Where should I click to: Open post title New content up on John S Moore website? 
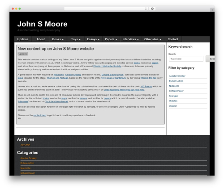pos(56,49)
